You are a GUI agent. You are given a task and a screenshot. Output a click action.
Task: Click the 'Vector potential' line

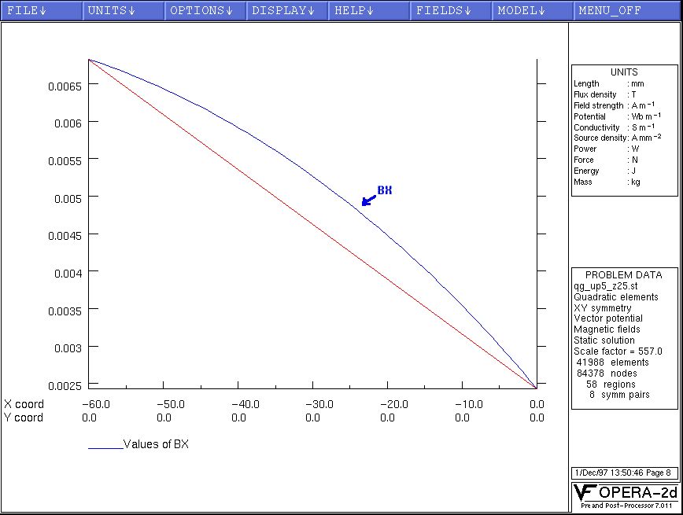click(x=608, y=318)
